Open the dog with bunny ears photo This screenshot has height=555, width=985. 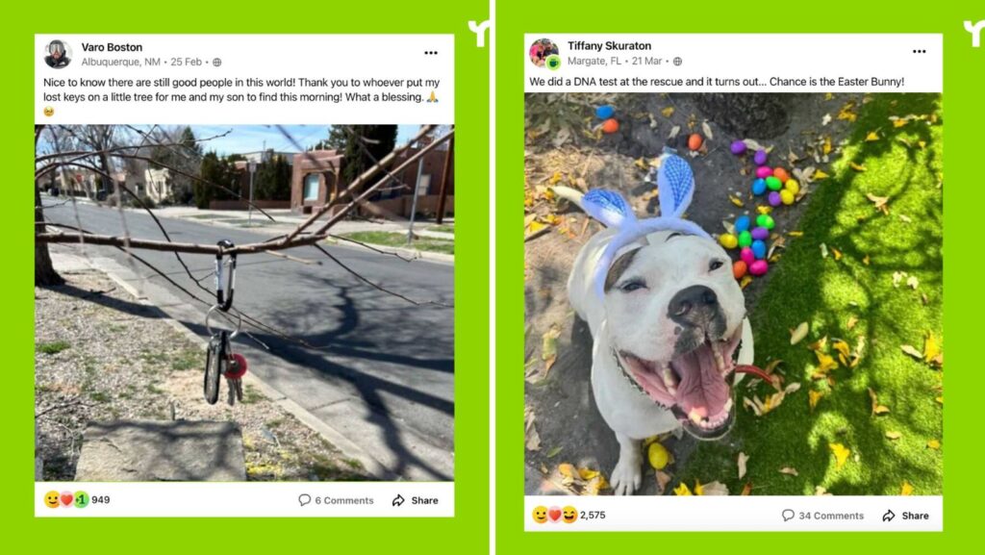pyautogui.click(x=733, y=293)
